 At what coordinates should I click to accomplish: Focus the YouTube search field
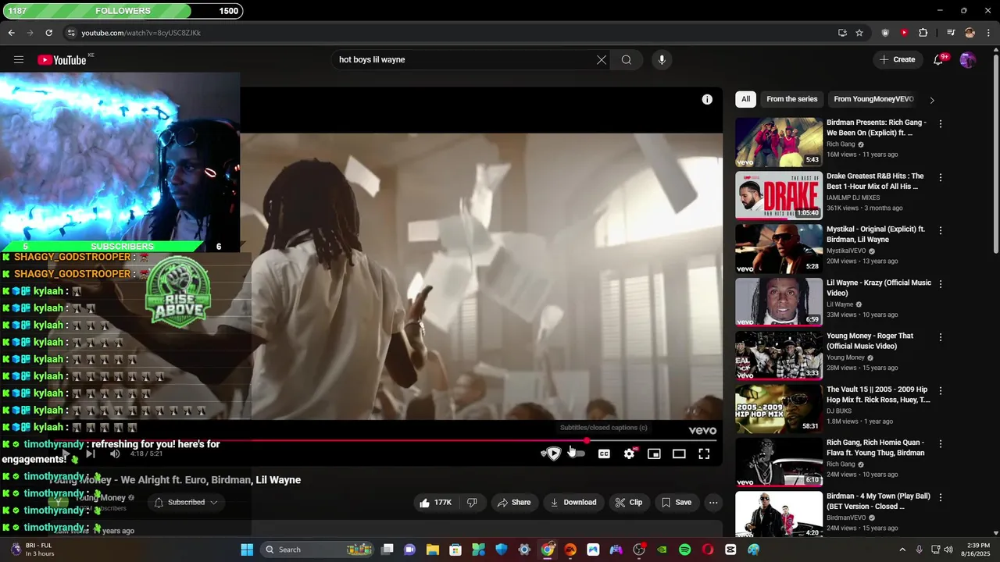click(465, 60)
